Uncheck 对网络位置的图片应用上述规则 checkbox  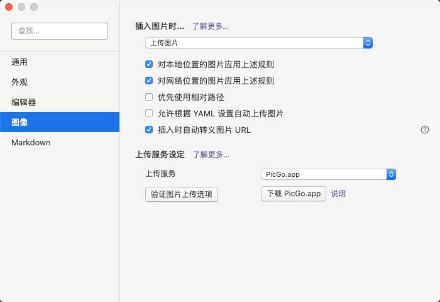pos(149,81)
